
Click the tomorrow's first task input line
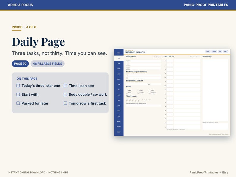tap(143, 105)
